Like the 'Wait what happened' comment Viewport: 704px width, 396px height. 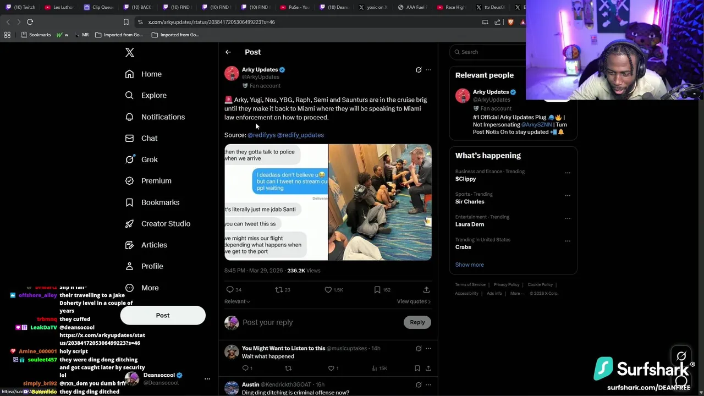[331, 369]
